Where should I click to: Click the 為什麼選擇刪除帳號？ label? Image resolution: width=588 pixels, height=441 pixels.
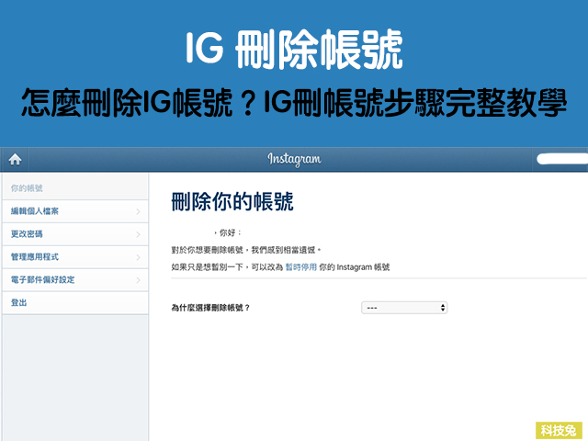210,308
